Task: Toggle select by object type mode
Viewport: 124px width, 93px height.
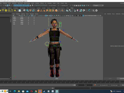Action: (7, 5)
